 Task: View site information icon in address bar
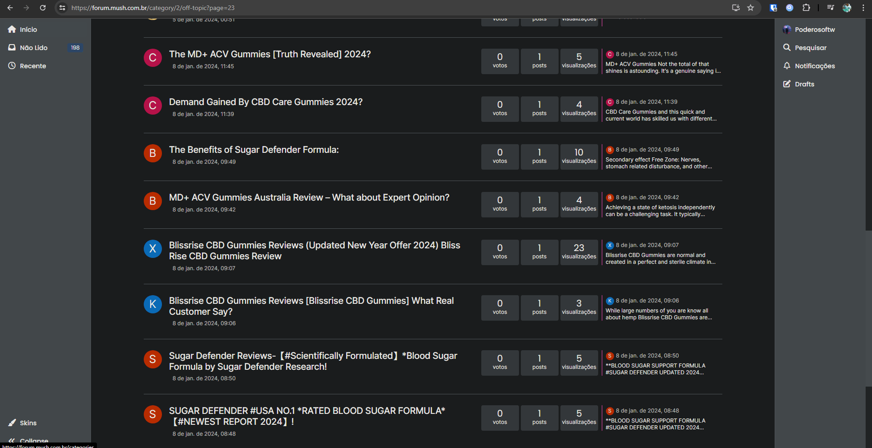pyautogui.click(x=62, y=8)
